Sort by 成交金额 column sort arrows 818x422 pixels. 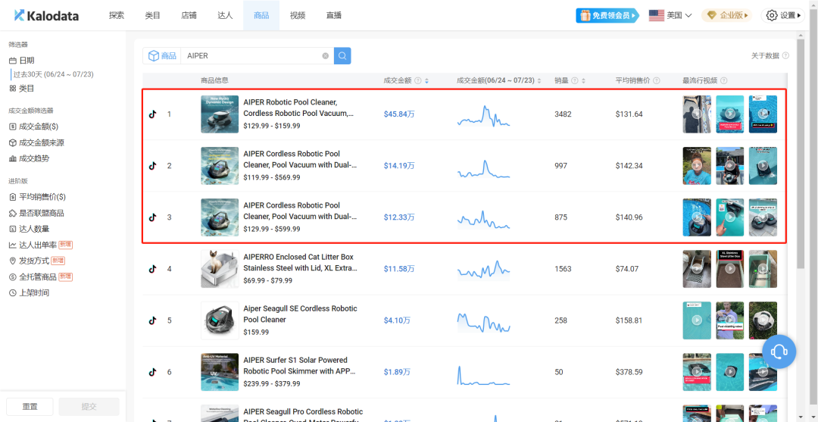(427, 81)
